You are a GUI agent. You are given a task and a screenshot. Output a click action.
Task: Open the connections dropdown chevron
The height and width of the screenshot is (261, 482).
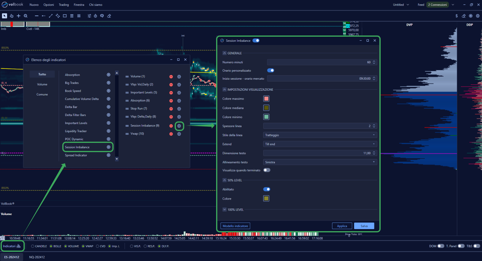pyautogui.click(x=453, y=5)
